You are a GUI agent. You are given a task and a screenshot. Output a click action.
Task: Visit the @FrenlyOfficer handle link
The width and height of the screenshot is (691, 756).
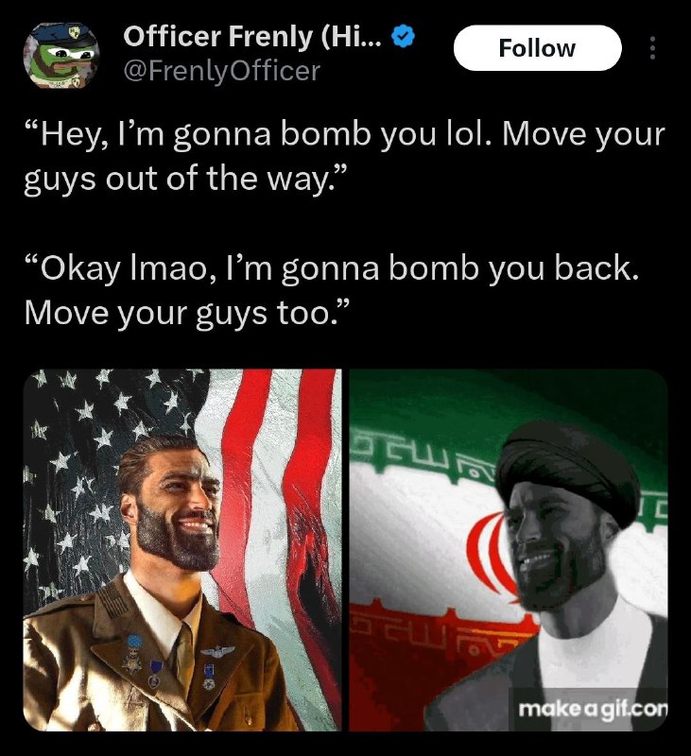click(x=222, y=72)
